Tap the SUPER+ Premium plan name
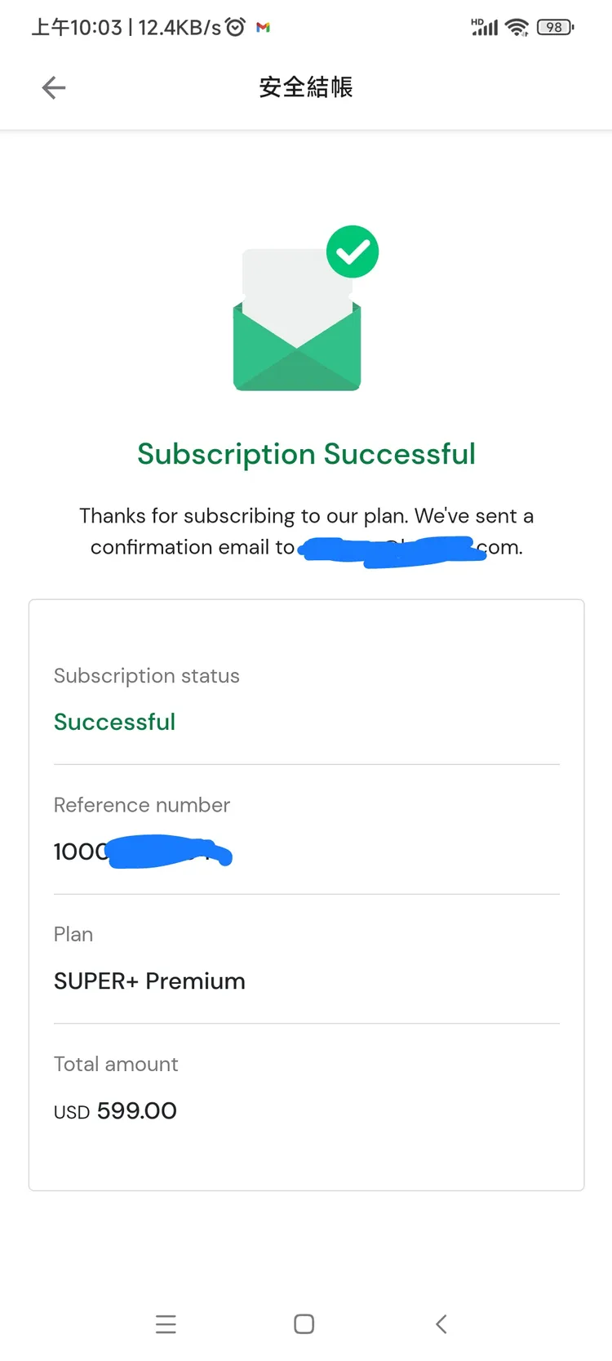612x1361 pixels. pos(149,981)
